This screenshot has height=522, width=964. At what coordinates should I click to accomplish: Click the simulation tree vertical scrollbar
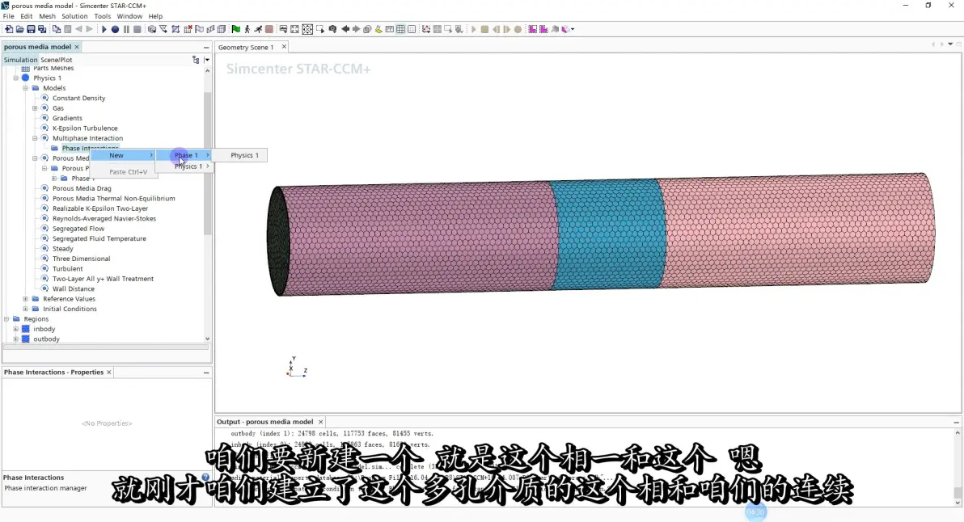[207, 165]
